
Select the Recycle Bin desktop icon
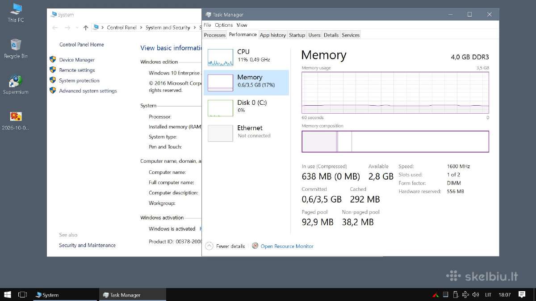point(16,49)
